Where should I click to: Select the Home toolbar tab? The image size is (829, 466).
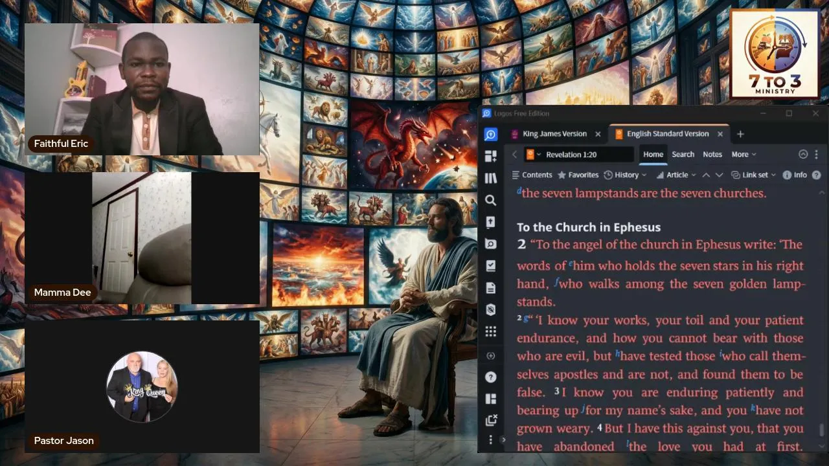click(653, 155)
